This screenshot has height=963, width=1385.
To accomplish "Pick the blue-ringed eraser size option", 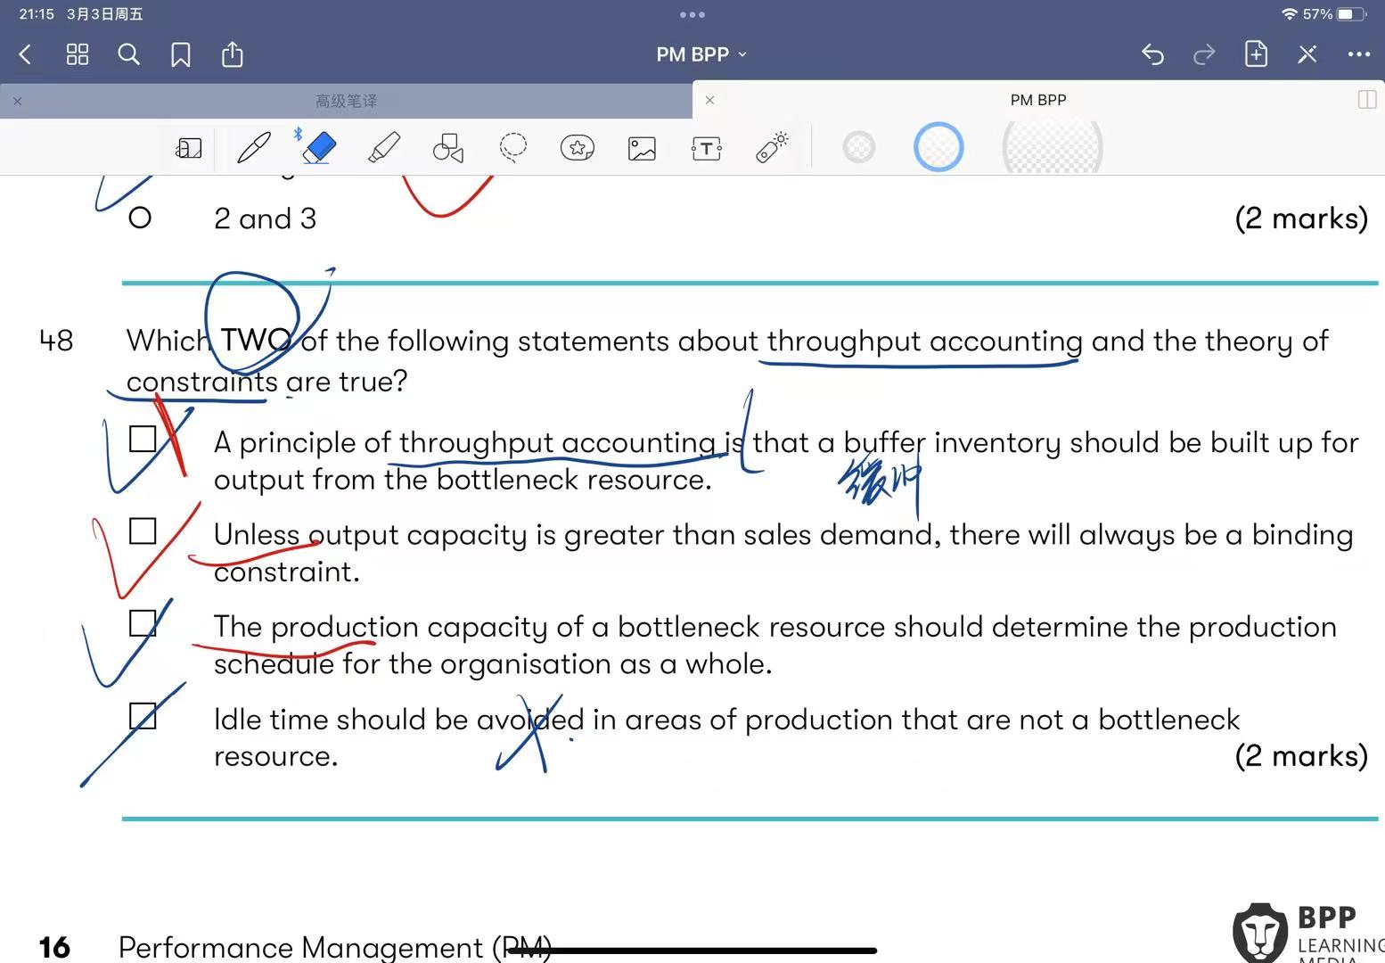I will click(x=938, y=147).
